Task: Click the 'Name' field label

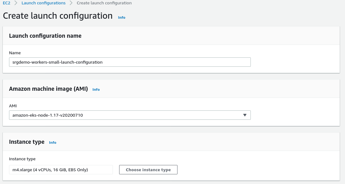Action: tap(15, 53)
